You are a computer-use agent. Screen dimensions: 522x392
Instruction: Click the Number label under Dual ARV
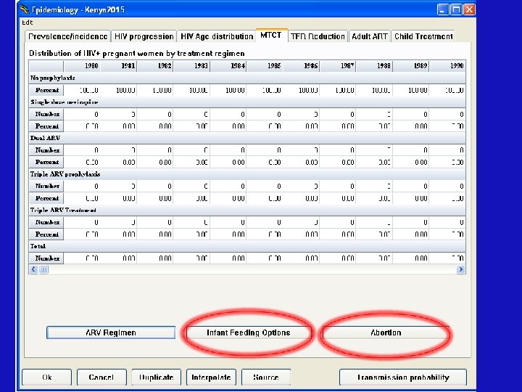coord(46,150)
